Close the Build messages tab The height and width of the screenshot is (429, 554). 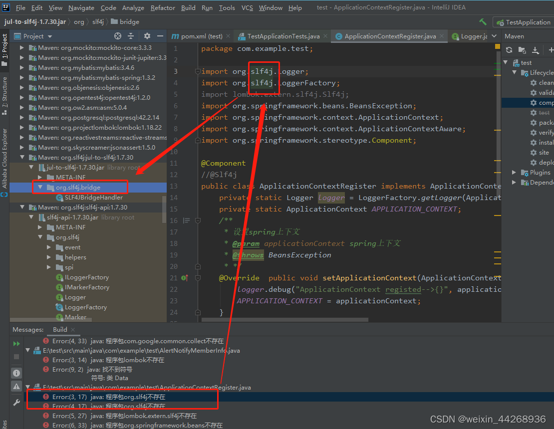[x=73, y=329]
